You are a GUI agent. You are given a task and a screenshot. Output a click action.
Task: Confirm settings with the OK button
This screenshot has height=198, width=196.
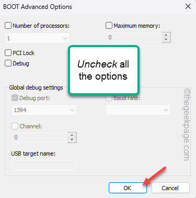point(128,188)
